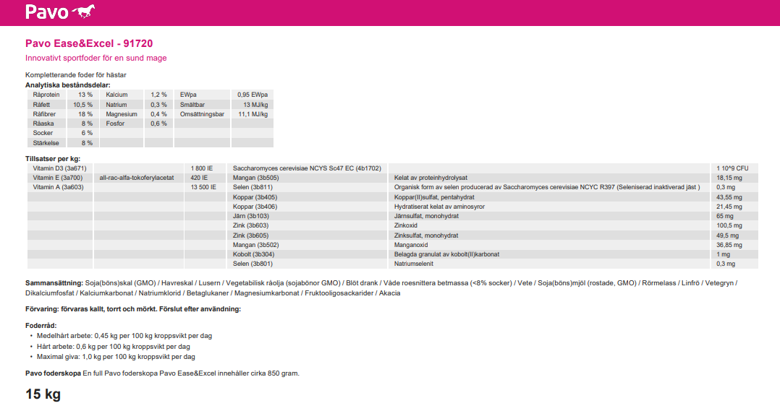Select the Omsättningsbar energy label
780x411 pixels.
202,114
